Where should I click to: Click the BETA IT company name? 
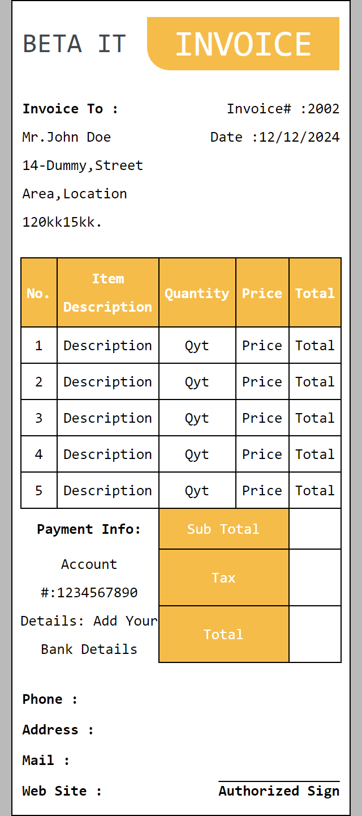pos(74,44)
